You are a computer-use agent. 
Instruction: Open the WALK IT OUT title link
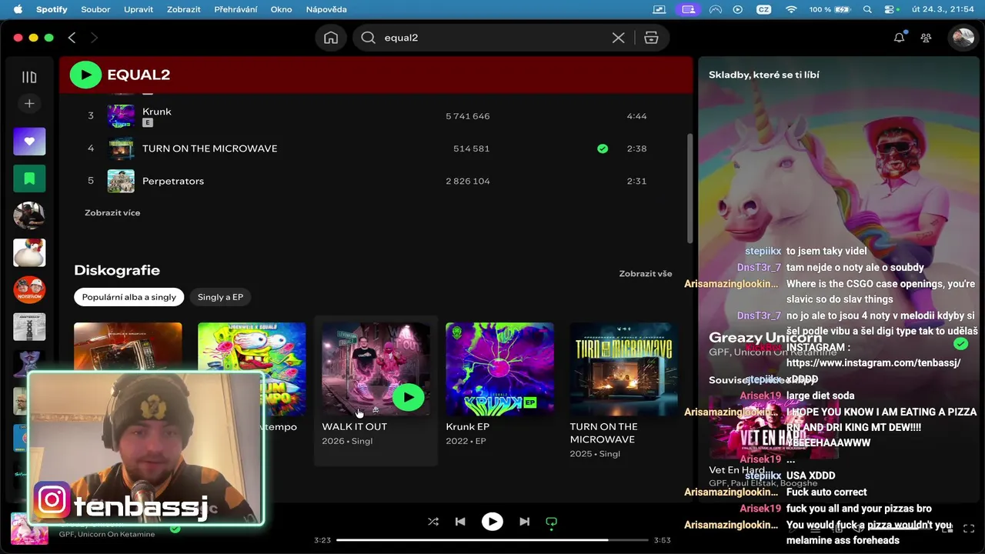354,426
